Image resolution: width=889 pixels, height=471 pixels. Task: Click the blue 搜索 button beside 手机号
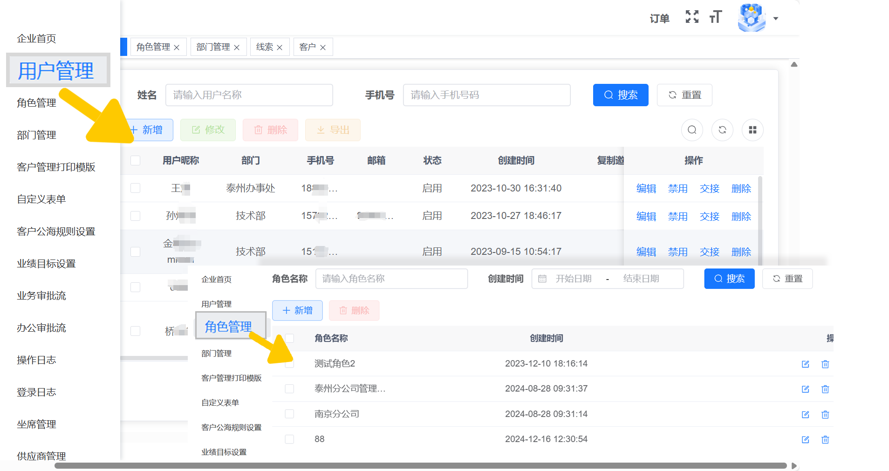[620, 95]
